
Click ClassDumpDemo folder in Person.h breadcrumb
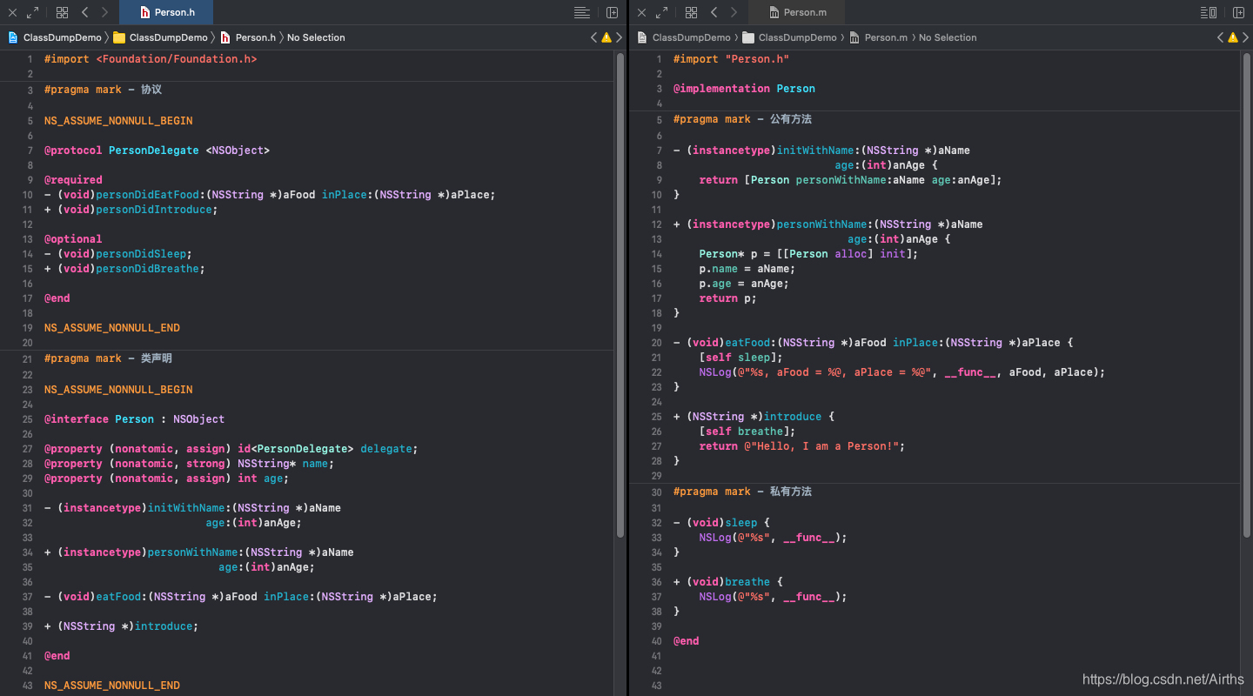tap(161, 37)
